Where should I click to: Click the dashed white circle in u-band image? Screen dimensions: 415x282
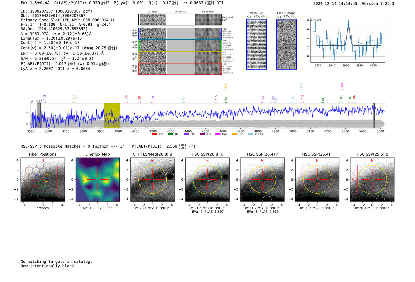(x=170, y=177)
